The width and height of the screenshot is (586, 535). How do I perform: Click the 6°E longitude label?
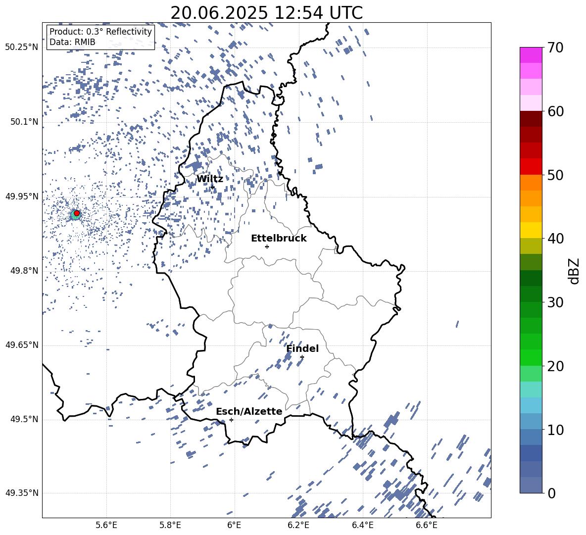click(234, 525)
